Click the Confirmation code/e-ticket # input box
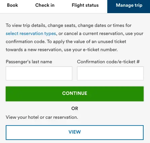Image resolution: width=150 pixels, height=143 pixels. (x=110, y=73)
